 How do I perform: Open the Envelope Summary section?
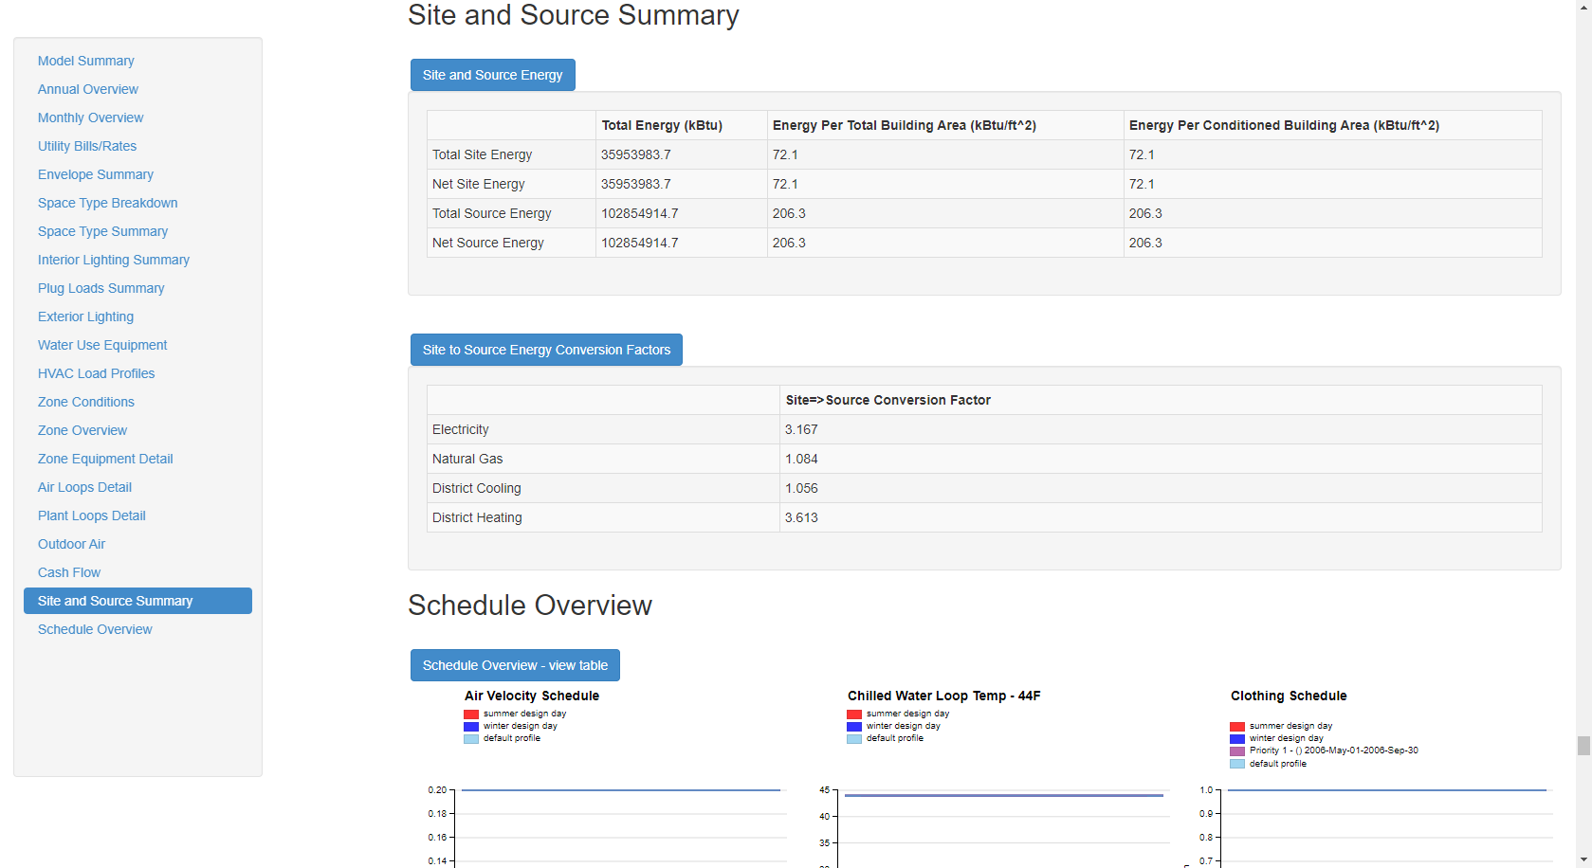95,174
